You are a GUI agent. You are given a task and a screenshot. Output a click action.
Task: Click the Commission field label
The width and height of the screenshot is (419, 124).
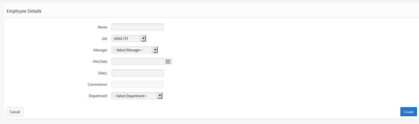pyautogui.click(x=98, y=84)
